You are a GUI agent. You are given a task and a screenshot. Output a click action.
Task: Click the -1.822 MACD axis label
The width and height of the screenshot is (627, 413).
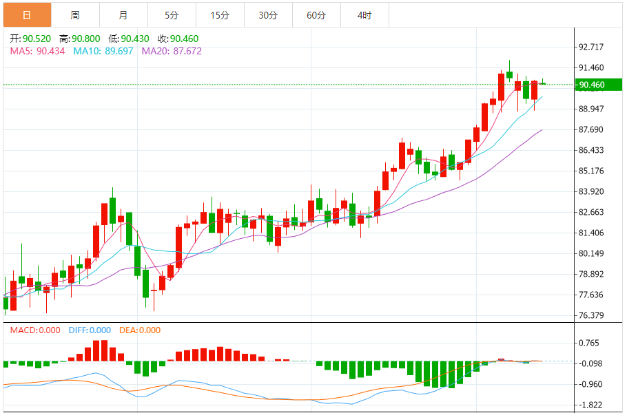590,405
